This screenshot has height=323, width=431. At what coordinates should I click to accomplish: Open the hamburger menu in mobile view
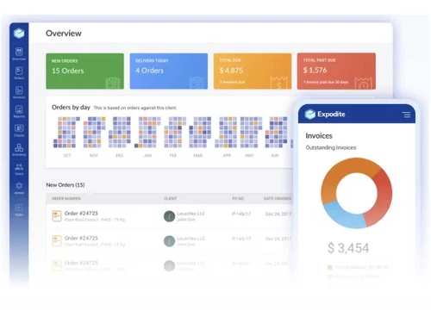(407, 115)
